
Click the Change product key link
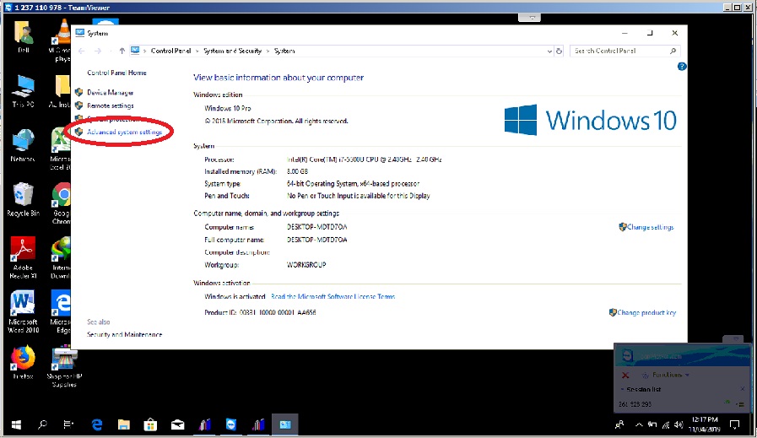coord(646,313)
